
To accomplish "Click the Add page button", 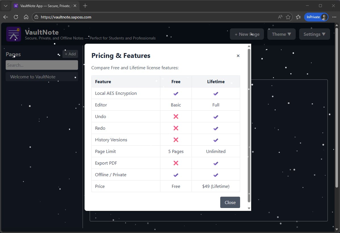I will click(x=70, y=54).
